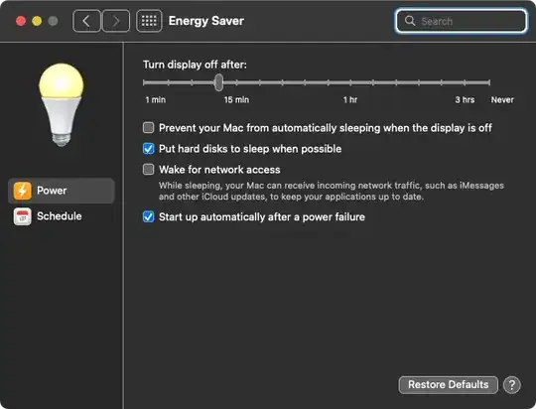Viewport: 536px width, 409px height.
Task: Click the Energy Saver window title
Action: tap(206, 21)
